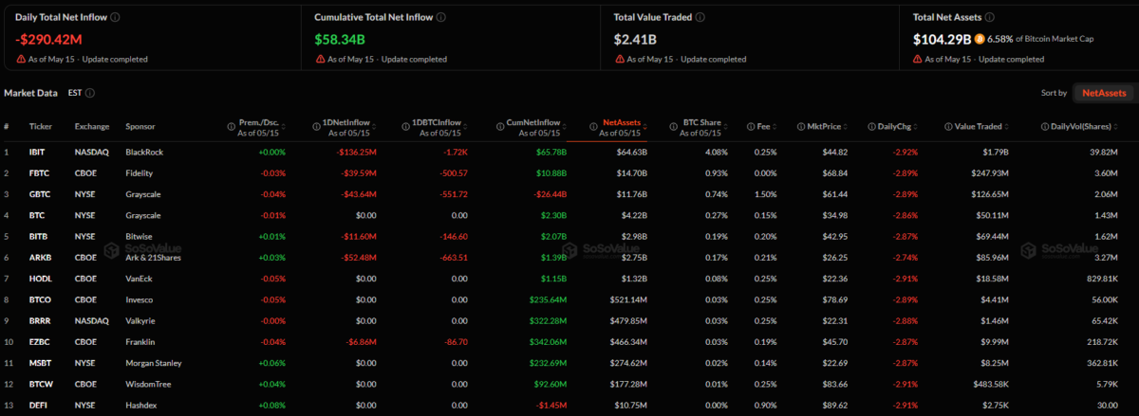Click the orange Bitcoin icon near 6.58%
Image resolution: width=1139 pixels, height=416 pixels.
click(980, 40)
